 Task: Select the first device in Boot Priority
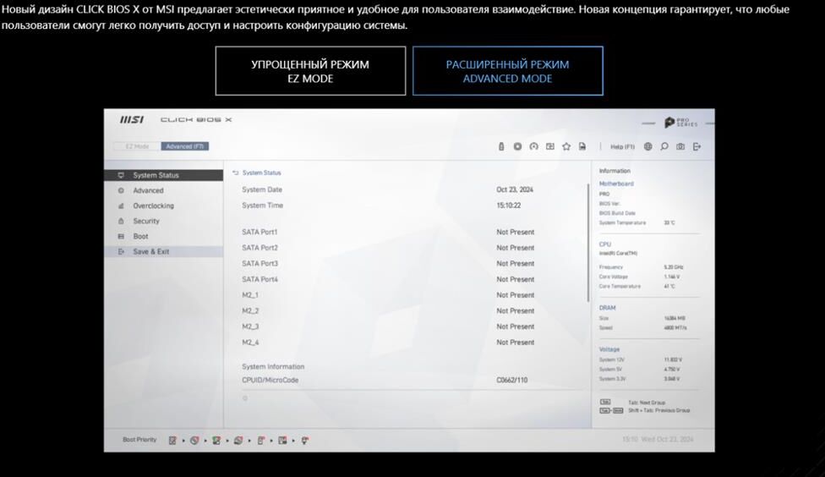[x=172, y=440]
